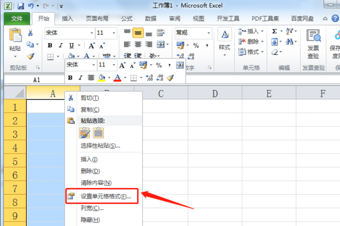340x226 pixels.
Task: Click the 文件 File button
Action: point(17,18)
